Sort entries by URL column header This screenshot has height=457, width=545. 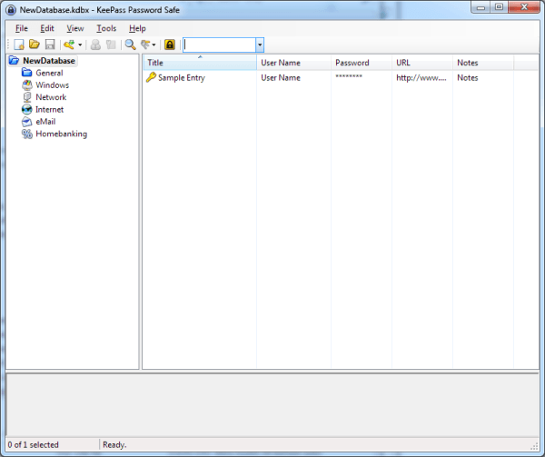[x=422, y=63]
